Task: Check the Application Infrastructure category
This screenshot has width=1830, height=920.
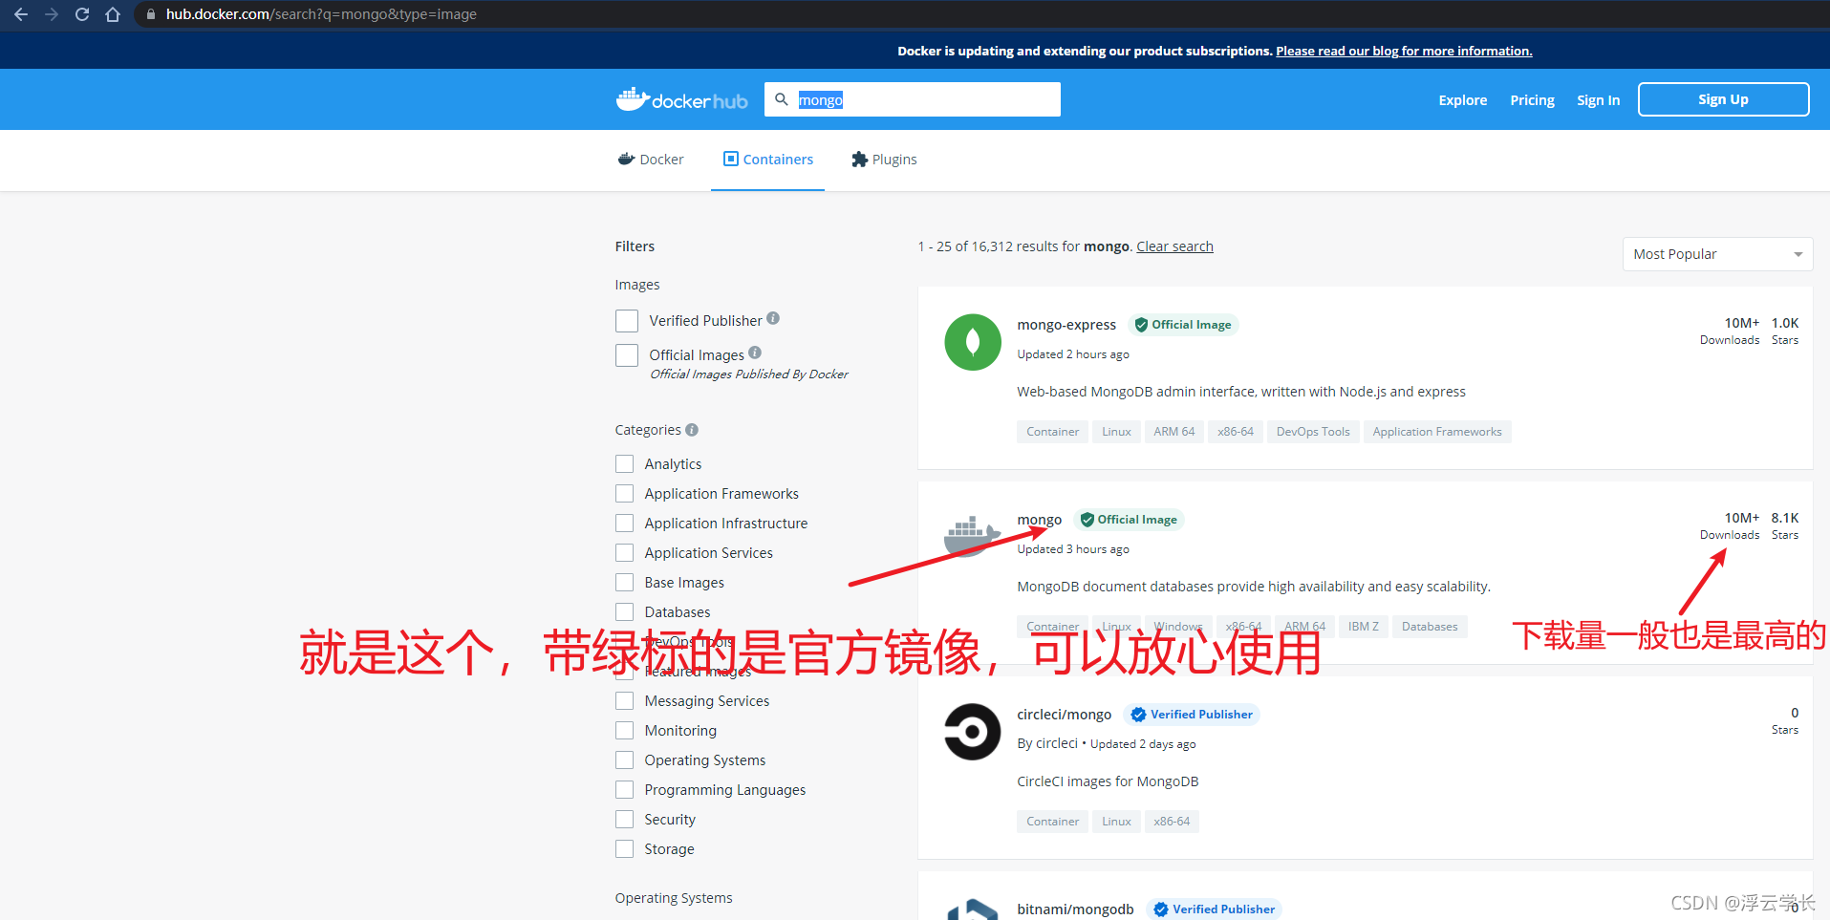Action: [x=625, y=524]
